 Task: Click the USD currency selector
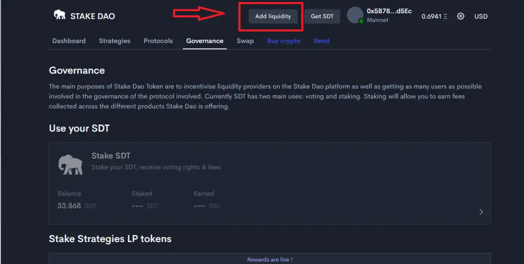(481, 16)
